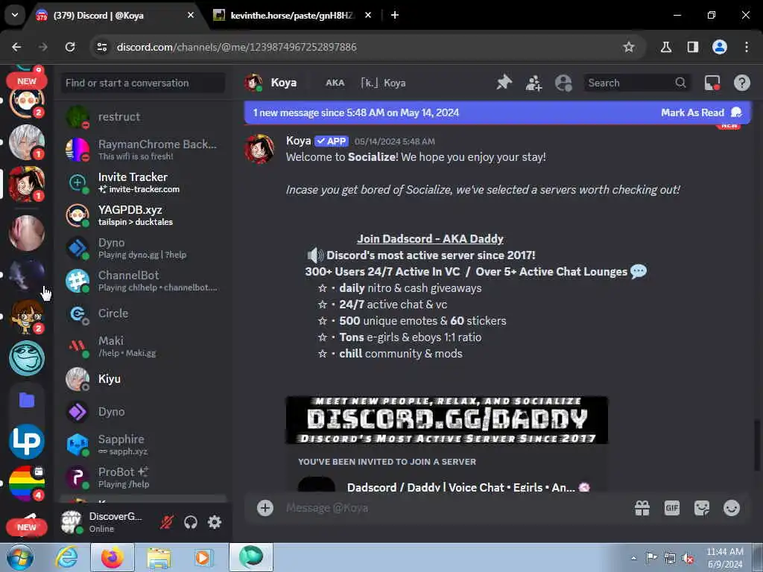Screen dimensions: 763x572
Task: Open DiscoverG... user status panel
Action: point(107,522)
